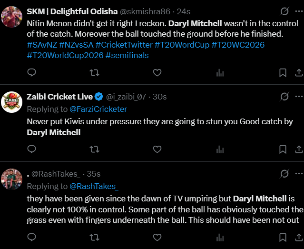The height and width of the screenshot is (249, 304).
Task: Click SKM Delightful Odisha's avatar
Action: point(12,17)
